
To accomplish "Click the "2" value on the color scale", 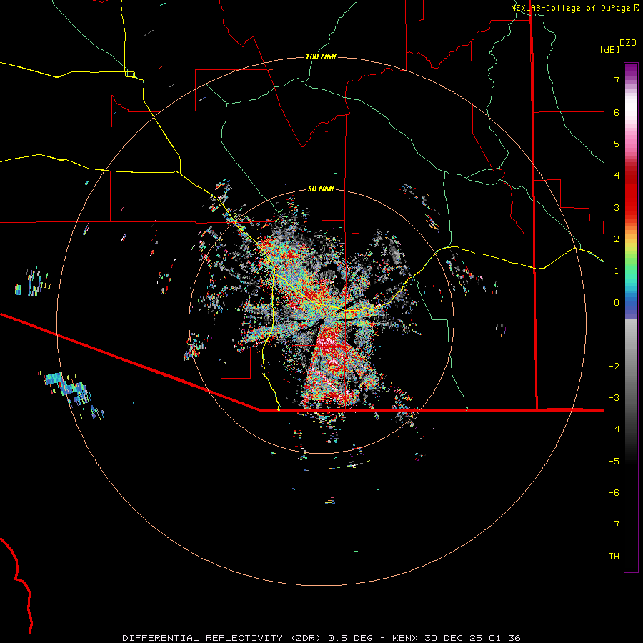I will tap(617, 239).
